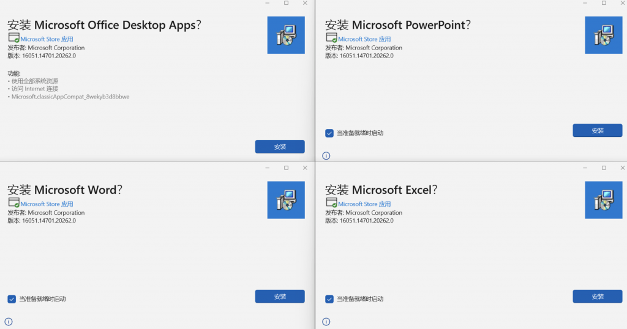Maximize the PowerPoint installer window

click(x=604, y=3)
